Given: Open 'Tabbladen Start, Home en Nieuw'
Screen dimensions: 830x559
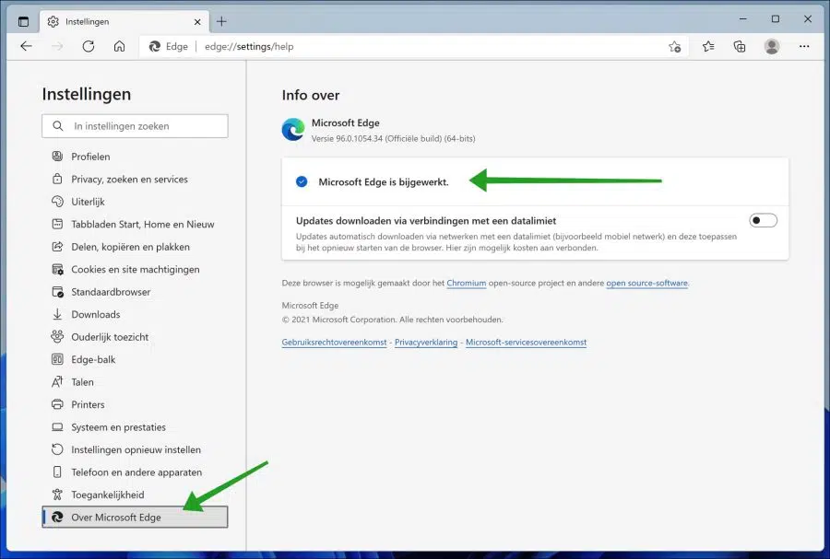Looking at the screenshot, I should tap(135, 224).
